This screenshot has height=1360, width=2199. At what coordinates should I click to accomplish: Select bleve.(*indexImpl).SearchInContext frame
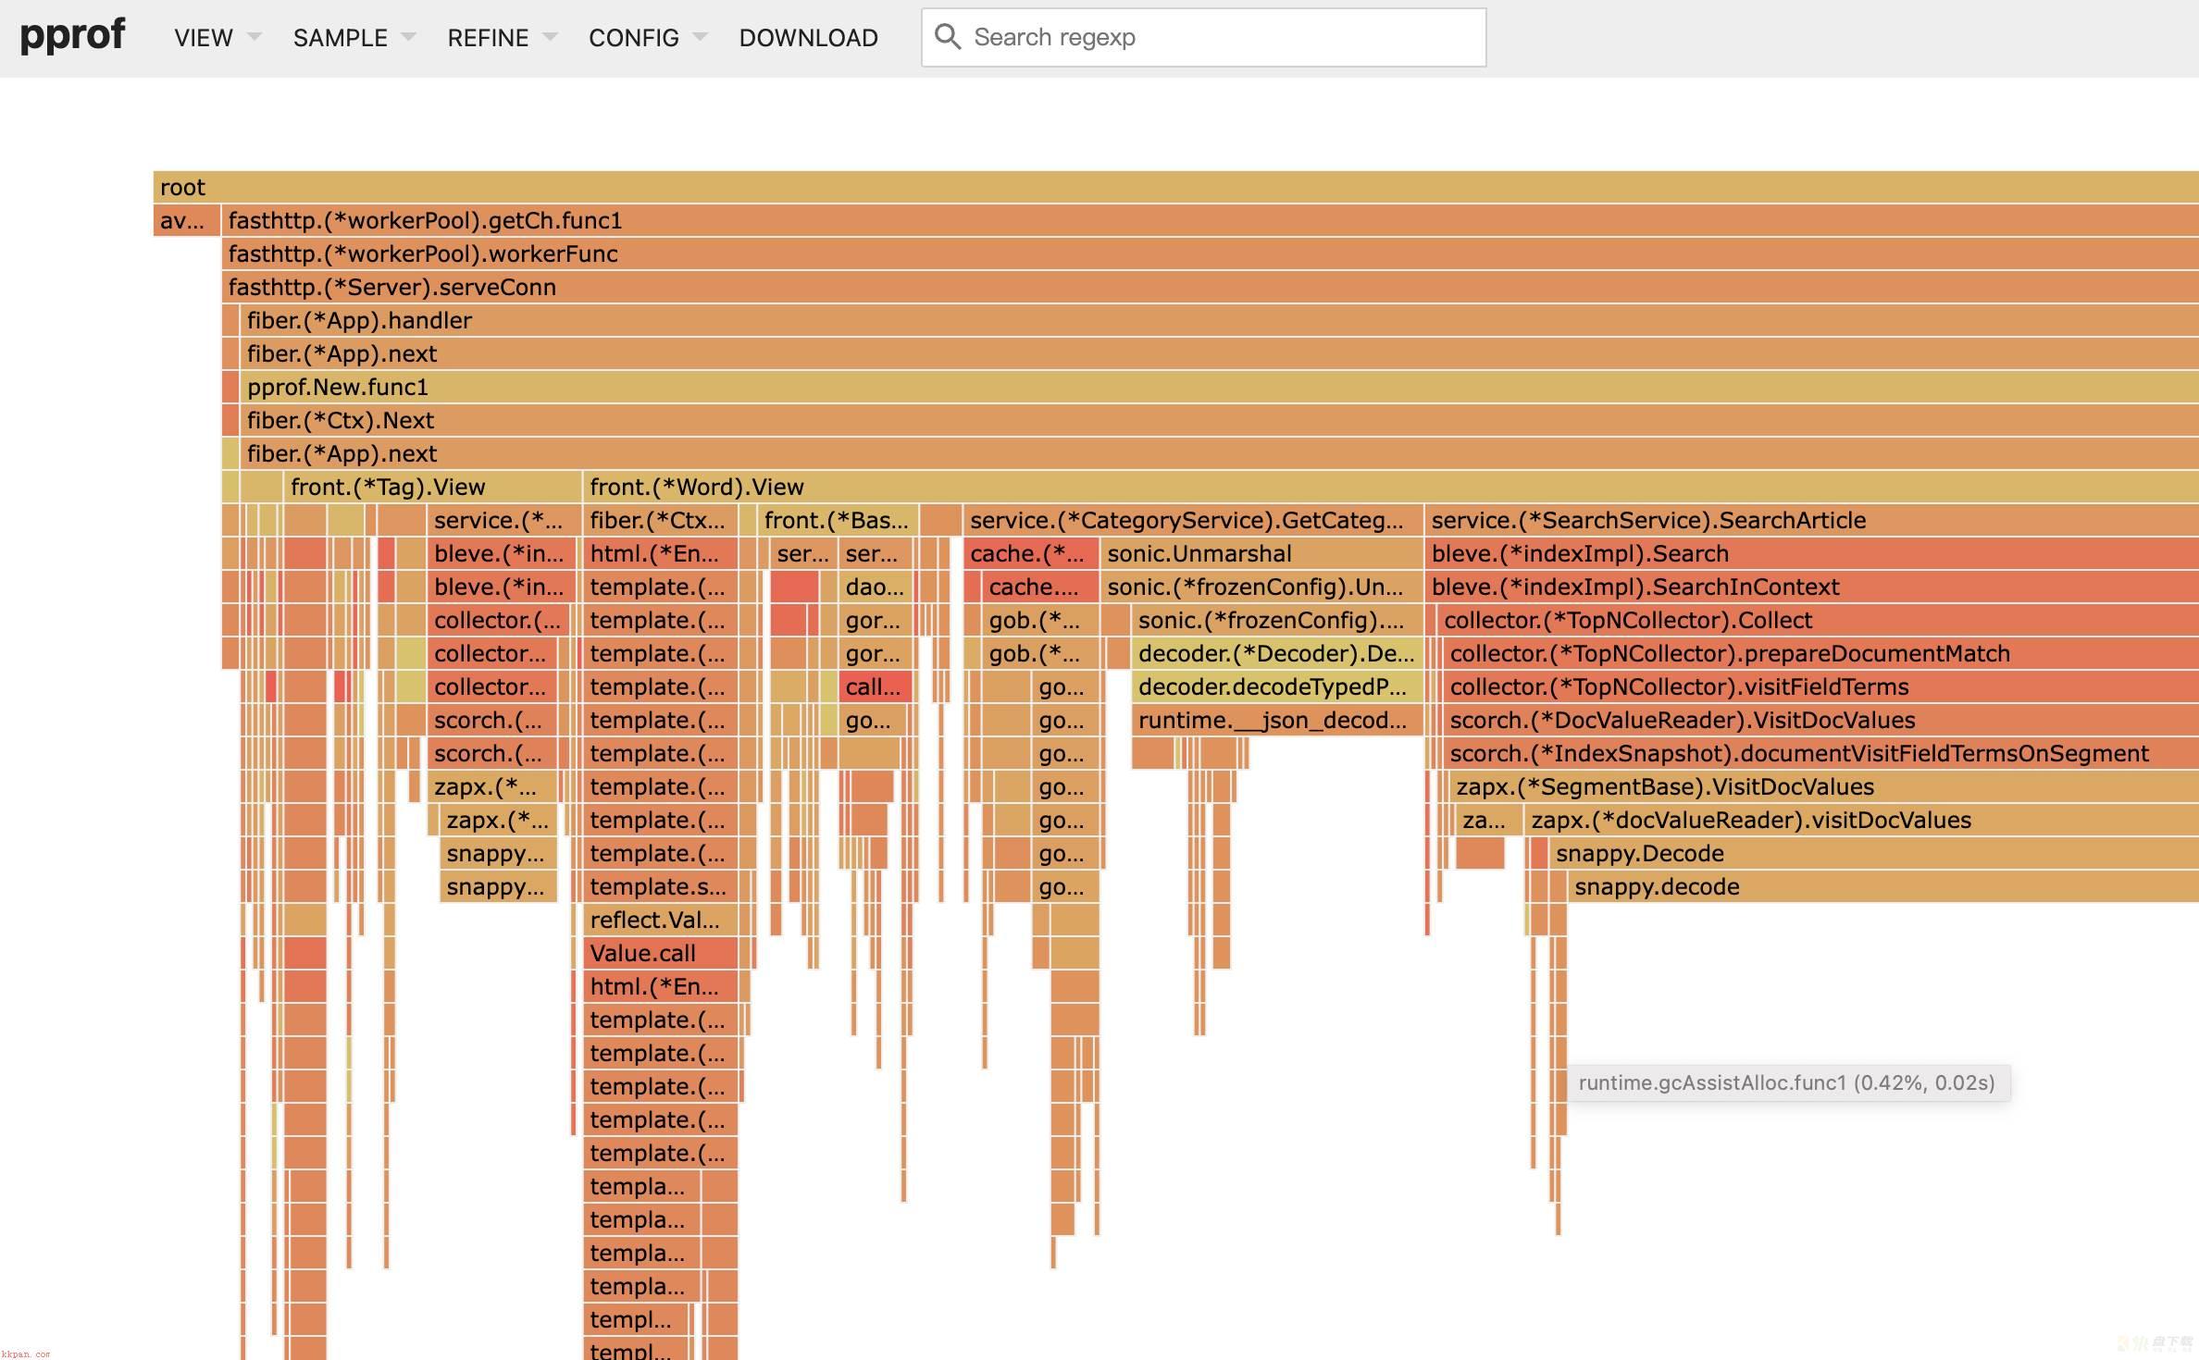[x=1812, y=587]
